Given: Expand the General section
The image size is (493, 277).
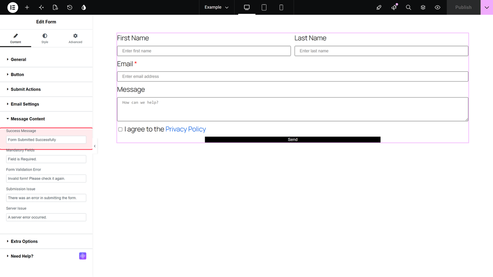Looking at the screenshot, I should pos(46,60).
